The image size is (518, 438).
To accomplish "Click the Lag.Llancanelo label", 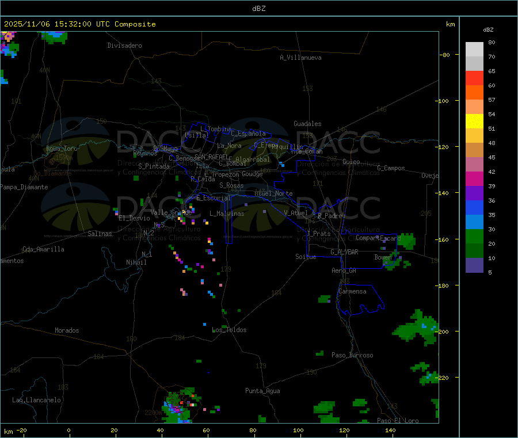I will point(37,400).
